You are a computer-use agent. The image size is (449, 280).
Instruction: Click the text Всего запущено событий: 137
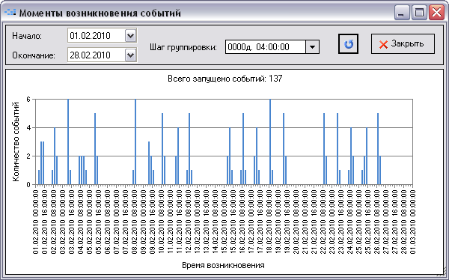(225, 79)
